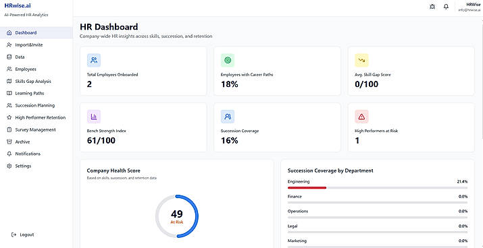The image size is (483, 248).
Task: Click the Company Health Score gauge
Action: 177,216
